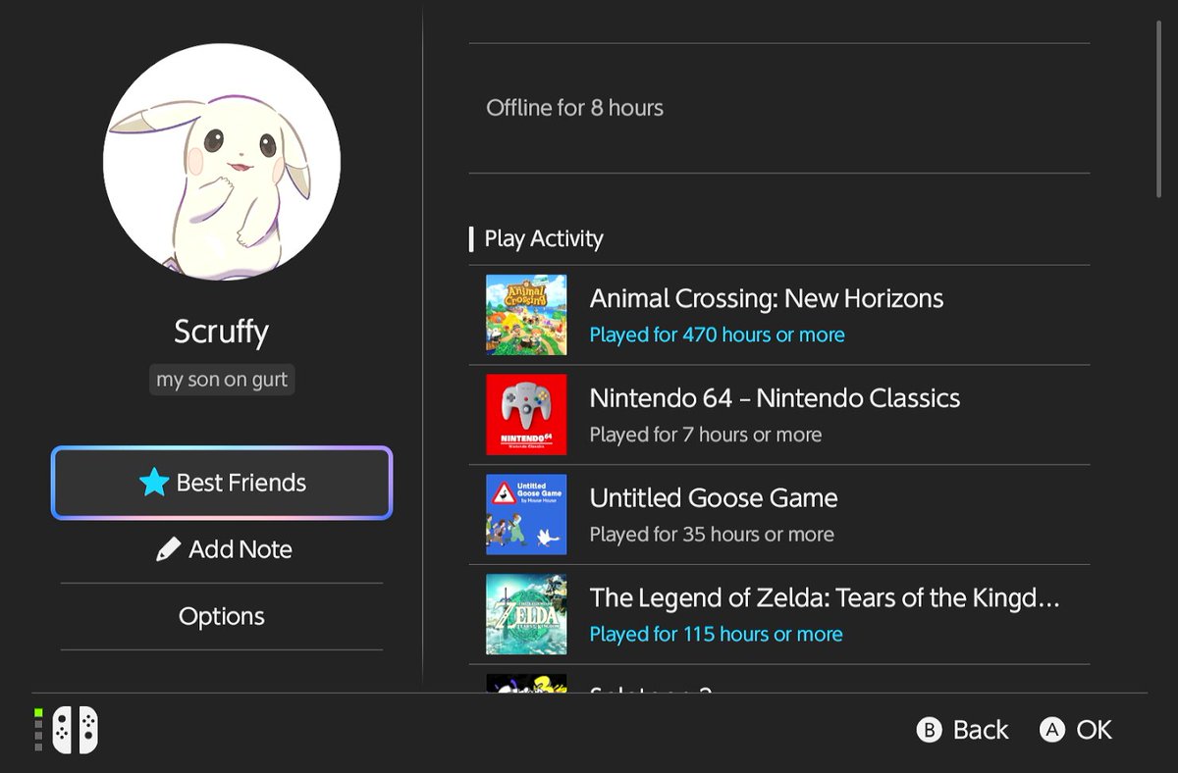The width and height of the screenshot is (1178, 773).
Task: Click the Back label in footer
Action: 981,730
